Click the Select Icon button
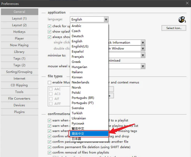Image resolution: width=191 pixels, height=157 pixels. 174,28
